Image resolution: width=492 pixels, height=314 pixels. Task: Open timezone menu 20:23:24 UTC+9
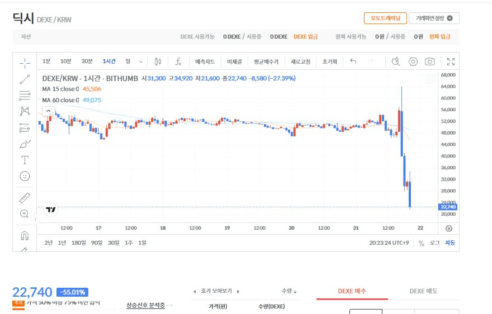(x=389, y=243)
